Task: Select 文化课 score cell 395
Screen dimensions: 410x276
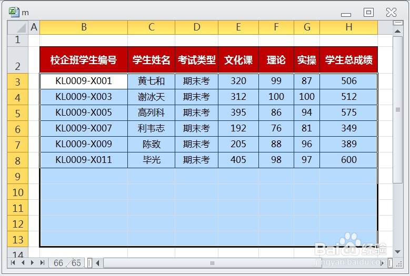Action: (238, 113)
